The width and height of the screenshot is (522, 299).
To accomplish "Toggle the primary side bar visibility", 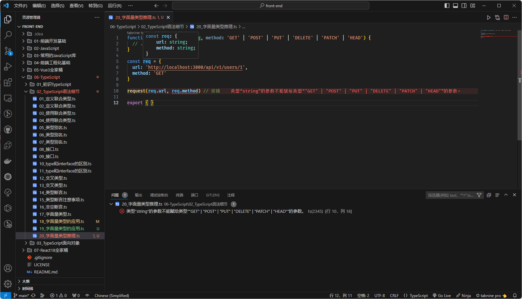I will (x=447, y=6).
